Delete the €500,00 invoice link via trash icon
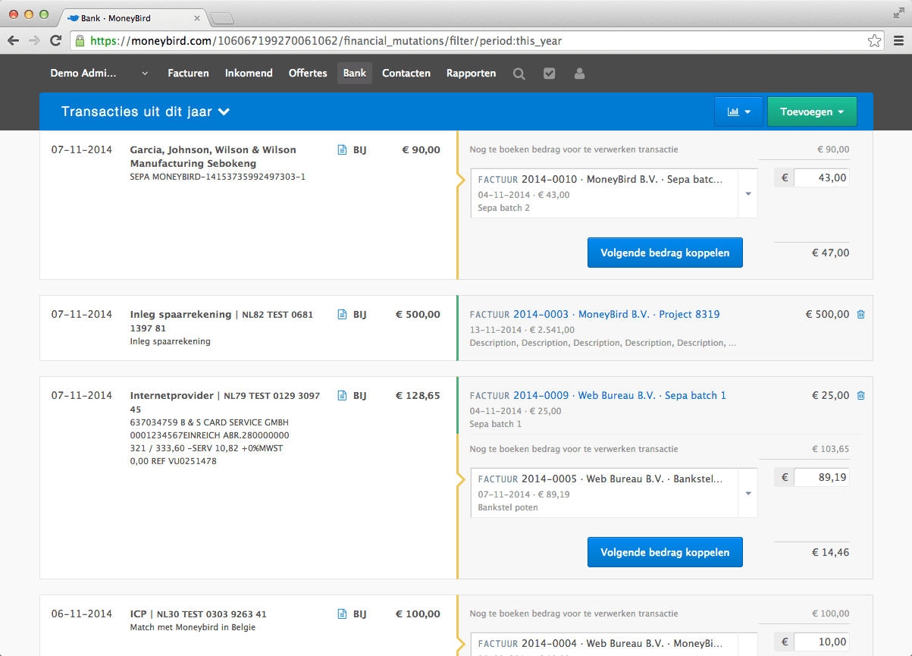This screenshot has height=656, width=912. tap(860, 314)
